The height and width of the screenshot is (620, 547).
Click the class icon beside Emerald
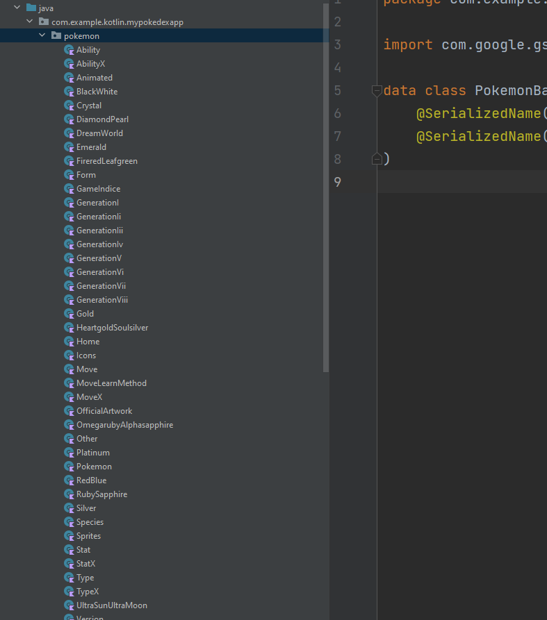69,147
